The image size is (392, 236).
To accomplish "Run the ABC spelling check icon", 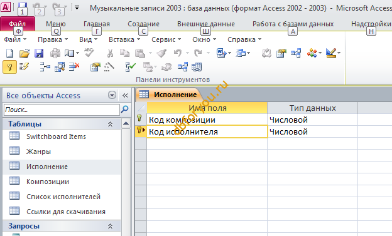I will point(89,53).
